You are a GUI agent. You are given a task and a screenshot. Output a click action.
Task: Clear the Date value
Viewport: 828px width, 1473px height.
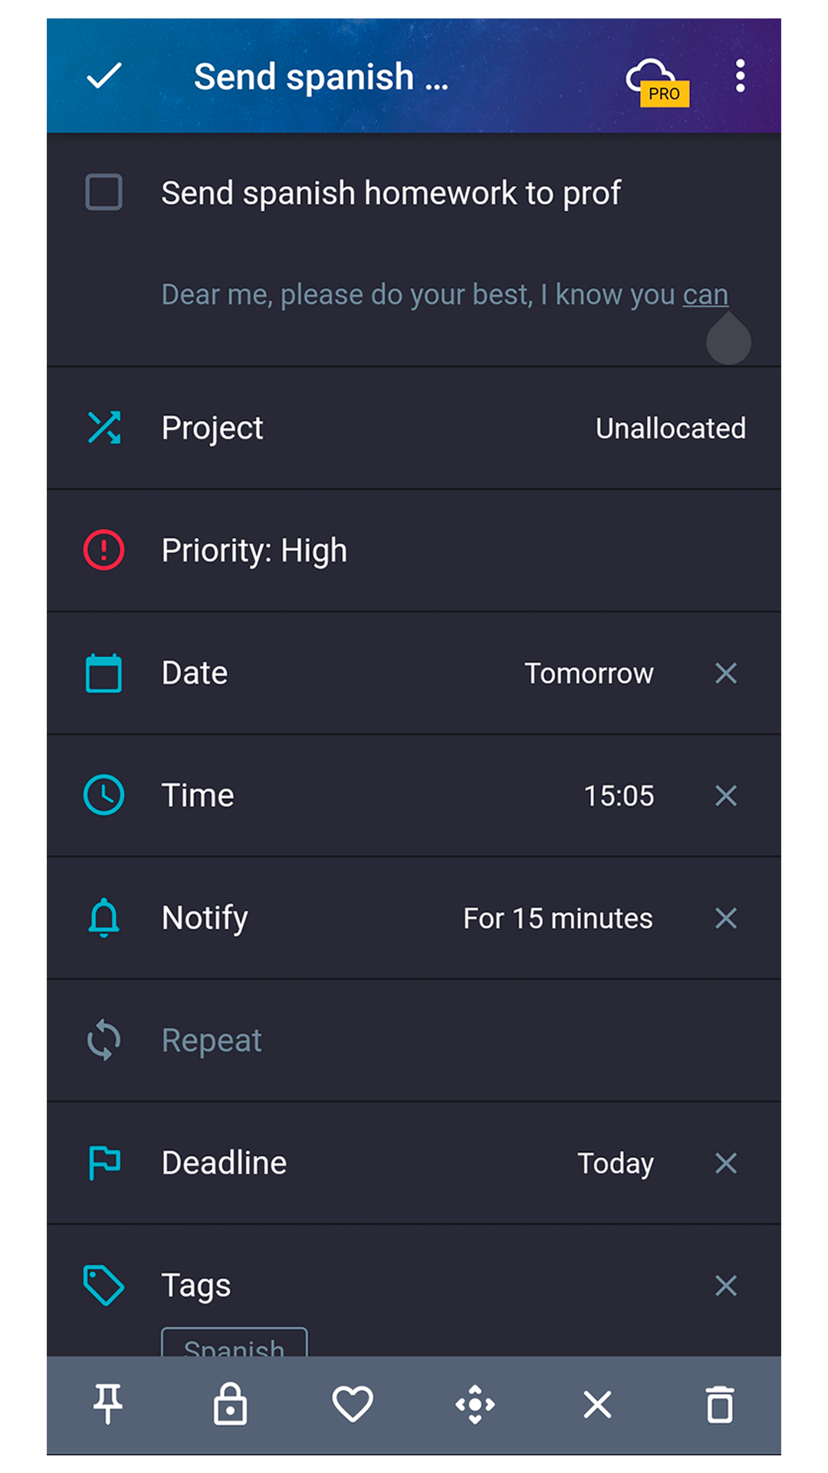point(726,674)
